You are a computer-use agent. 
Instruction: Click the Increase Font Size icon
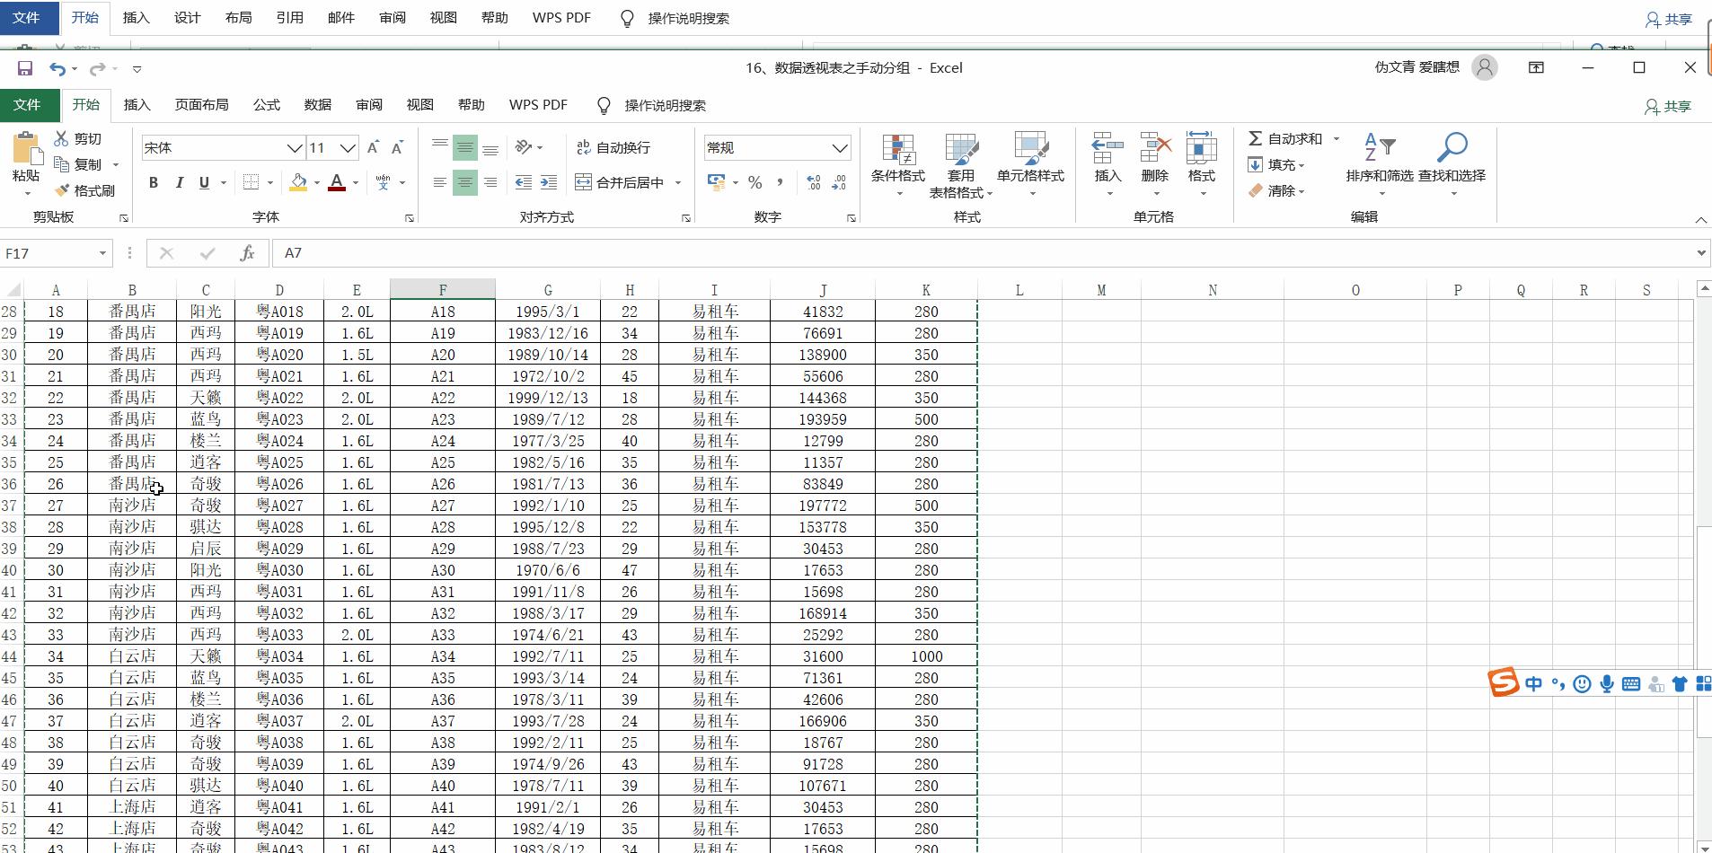(x=374, y=147)
